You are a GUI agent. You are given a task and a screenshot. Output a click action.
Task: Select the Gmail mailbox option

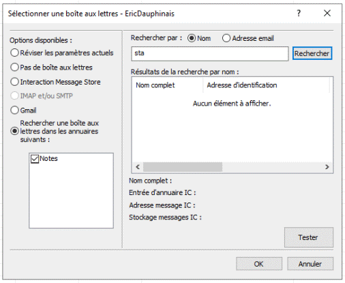[x=14, y=110]
